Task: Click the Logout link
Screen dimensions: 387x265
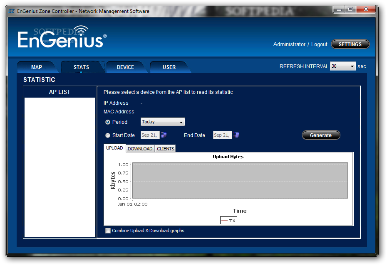Action: (x=319, y=44)
